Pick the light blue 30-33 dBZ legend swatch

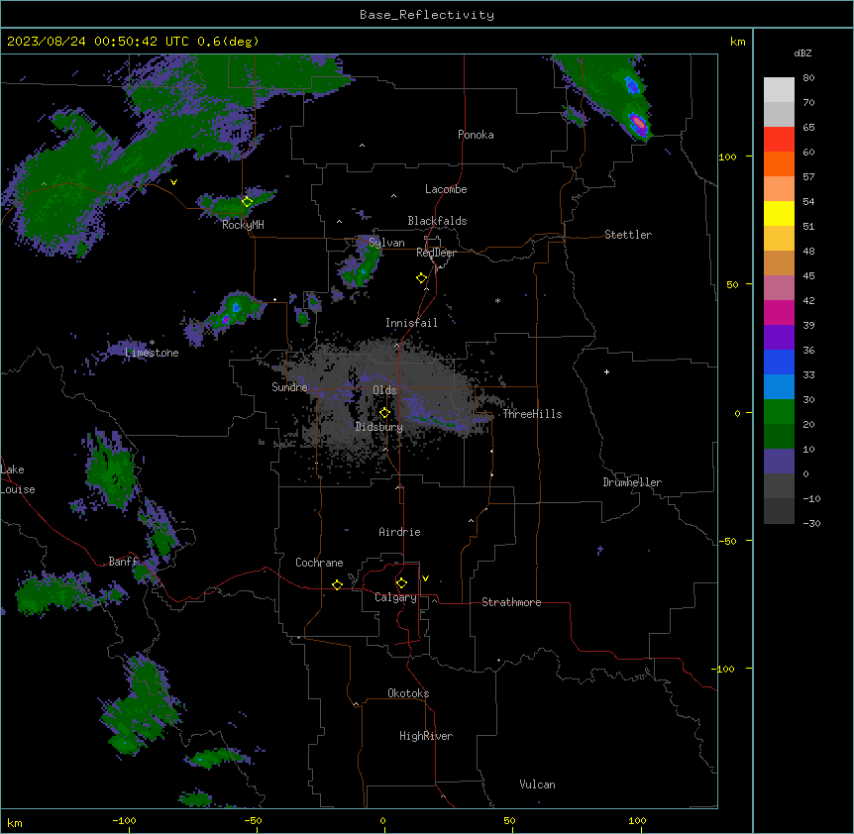click(779, 387)
